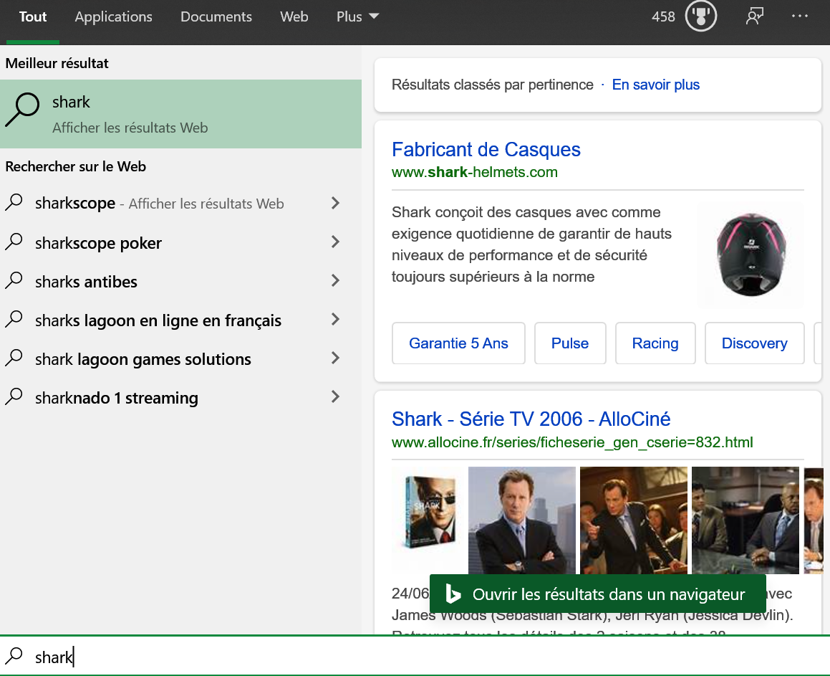Expand shark lagoon games solutions chevron

pyautogui.click(x=335, y=358)
